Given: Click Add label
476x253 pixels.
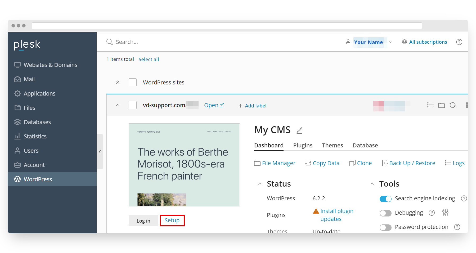Looking at the screenshot, I should pos(253,106).
